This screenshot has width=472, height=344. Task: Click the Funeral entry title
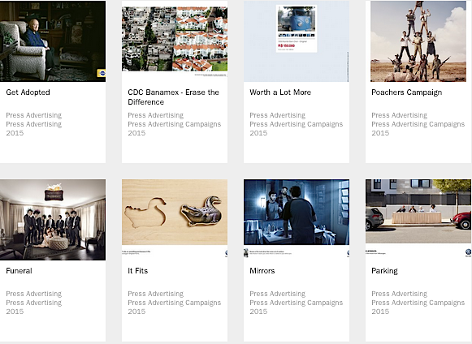(19, 271)
